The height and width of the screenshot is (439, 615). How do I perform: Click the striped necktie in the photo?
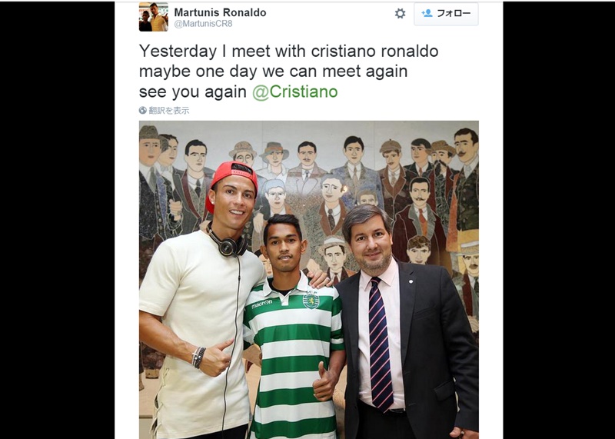380,343
